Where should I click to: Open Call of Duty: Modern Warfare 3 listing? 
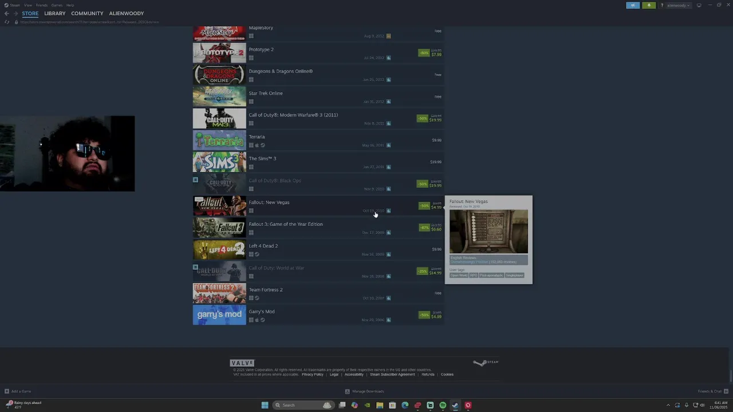[318, 118]
